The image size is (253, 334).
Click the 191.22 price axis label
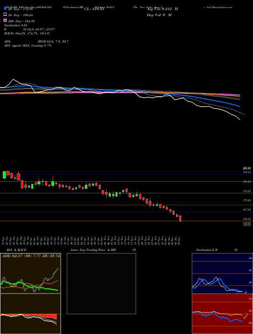(247, 182)
